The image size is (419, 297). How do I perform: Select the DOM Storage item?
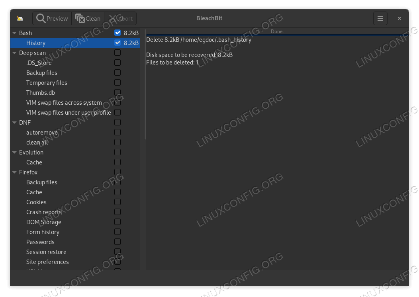click(75, 222)
